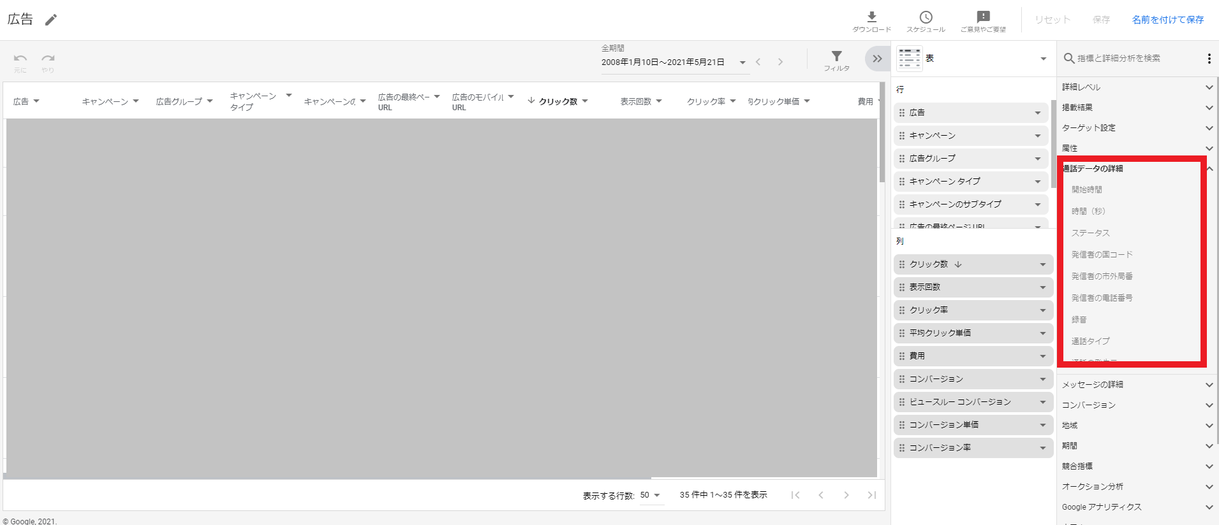Screen dimensions: 1219x525
Task: Click previous page arrow in pagination
Action: pos(821,495)
